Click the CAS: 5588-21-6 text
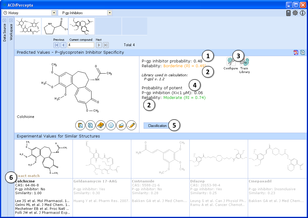Image resolution: width=308 pixels, height=218 pixels. (146, 185)
